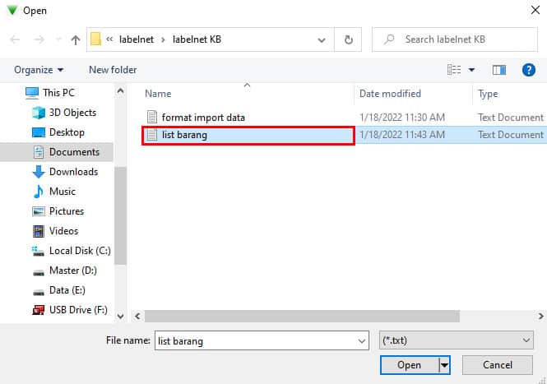Expand address bar history dropdown
The image size is (547, 384).
click(322, 39)
